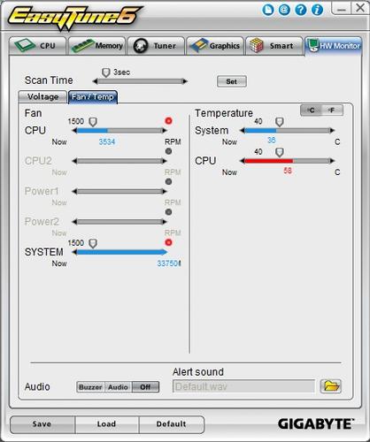Image resolution: width=370 pixels, height=442 pixels.
Task: Switch to the Memory tab
Action: pyautogui.click(x=97, y=46)
